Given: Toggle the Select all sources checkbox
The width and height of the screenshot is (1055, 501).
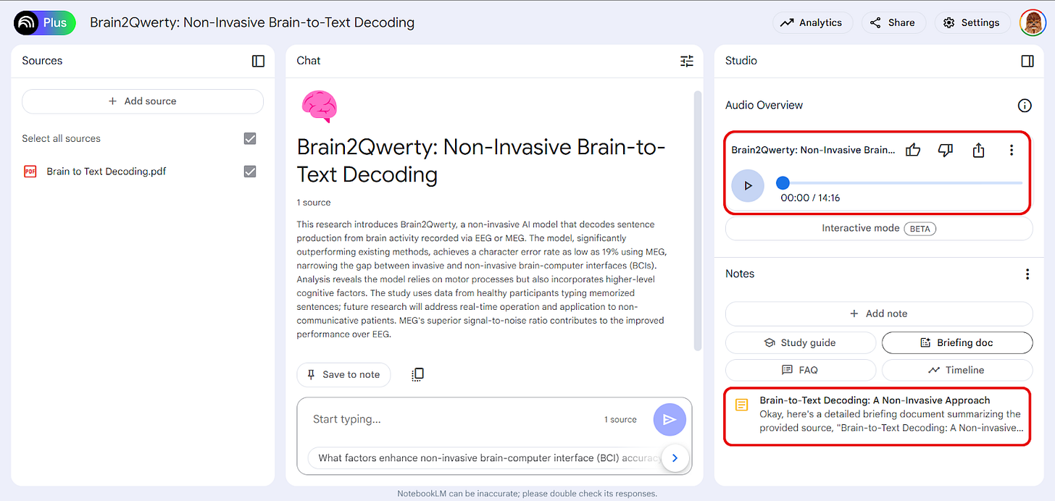Looking at the screenshot, I should click(x=250, y=138).
